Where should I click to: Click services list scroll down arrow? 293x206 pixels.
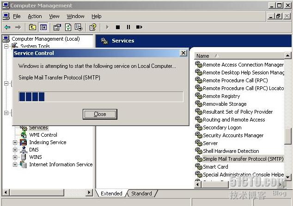pos(288,177)
